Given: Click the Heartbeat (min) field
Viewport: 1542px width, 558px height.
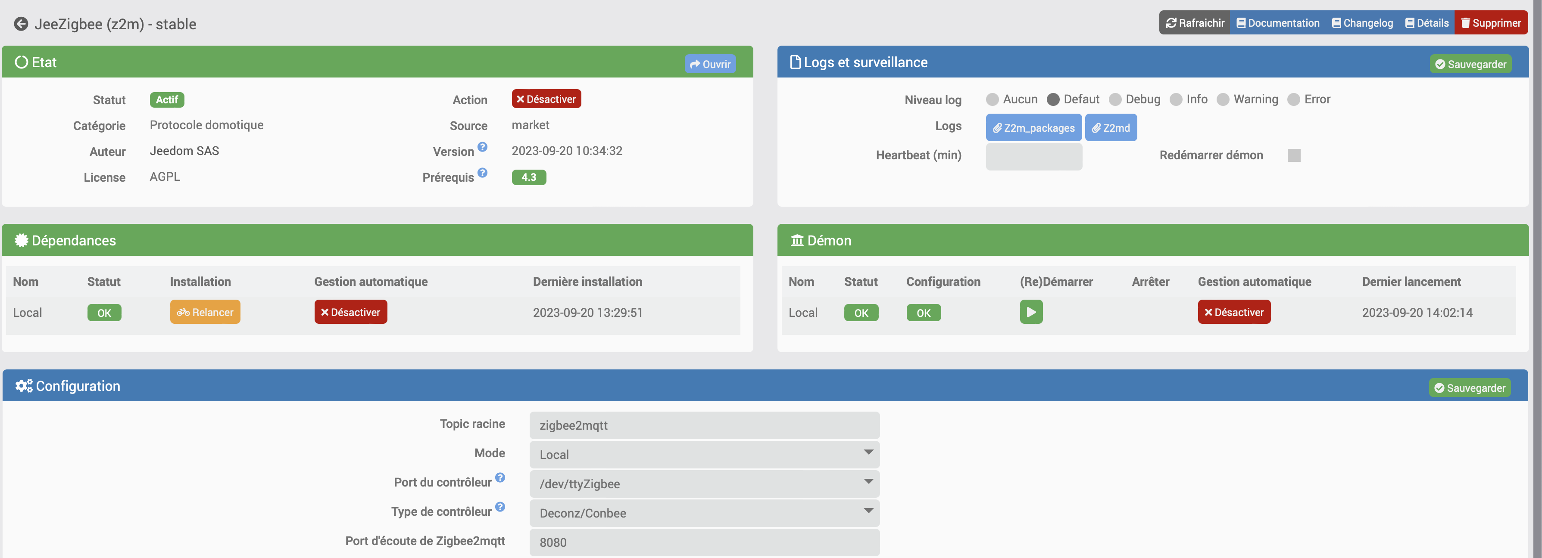Looking at the screenshot, I should pyautogui.click(x=1034, y=157).
